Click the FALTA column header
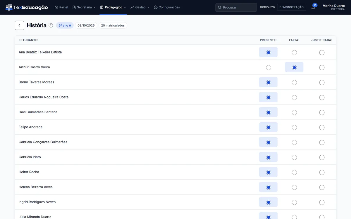This screenshot has width=351, height=219. tap(294, 40)
